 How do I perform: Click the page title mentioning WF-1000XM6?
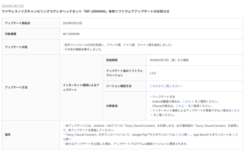(x=86, y=12)
